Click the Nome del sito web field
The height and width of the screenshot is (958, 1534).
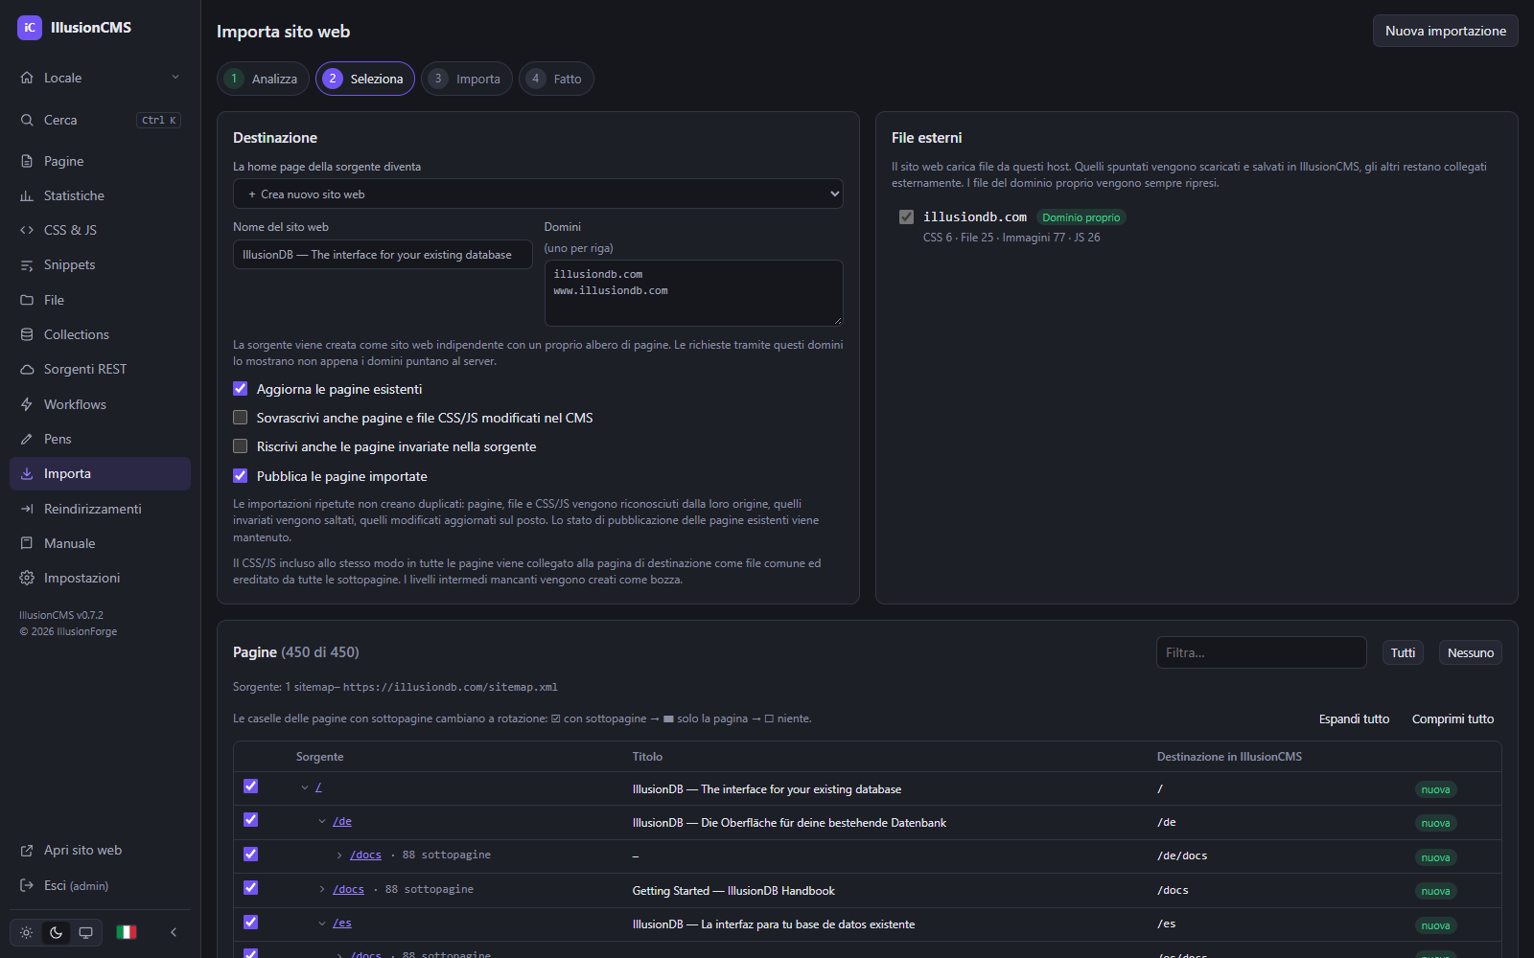[x=383, y=255]
